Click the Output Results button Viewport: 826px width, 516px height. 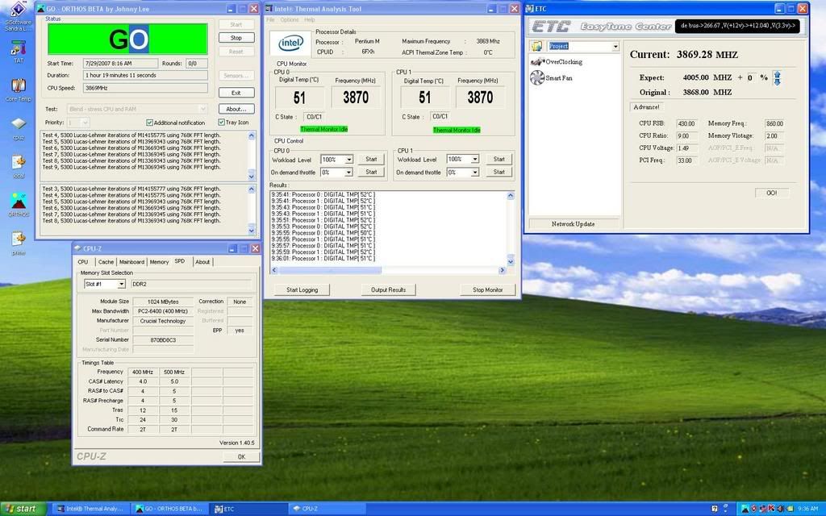point(388,289)
